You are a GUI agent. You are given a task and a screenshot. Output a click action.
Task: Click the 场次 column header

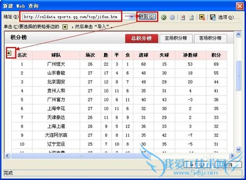(x=90, y=55)
